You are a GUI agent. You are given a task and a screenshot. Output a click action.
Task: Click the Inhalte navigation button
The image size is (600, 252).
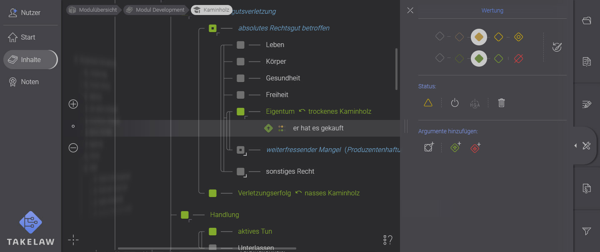30,59
